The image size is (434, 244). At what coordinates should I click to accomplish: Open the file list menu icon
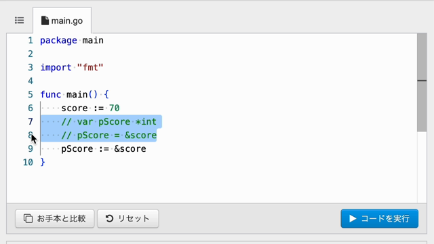(20, 20)
